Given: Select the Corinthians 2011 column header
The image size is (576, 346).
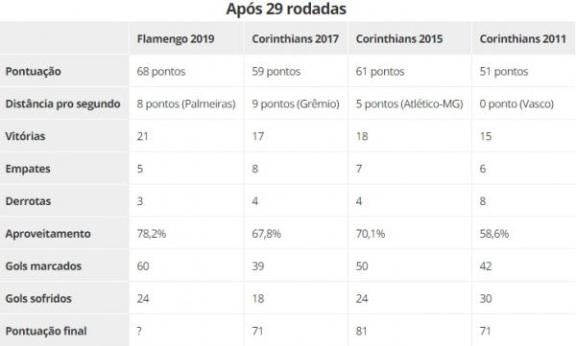Looking at the screenshot, I should click(523, 39).
